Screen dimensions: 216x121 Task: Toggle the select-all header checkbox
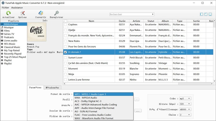click(66, 21)
